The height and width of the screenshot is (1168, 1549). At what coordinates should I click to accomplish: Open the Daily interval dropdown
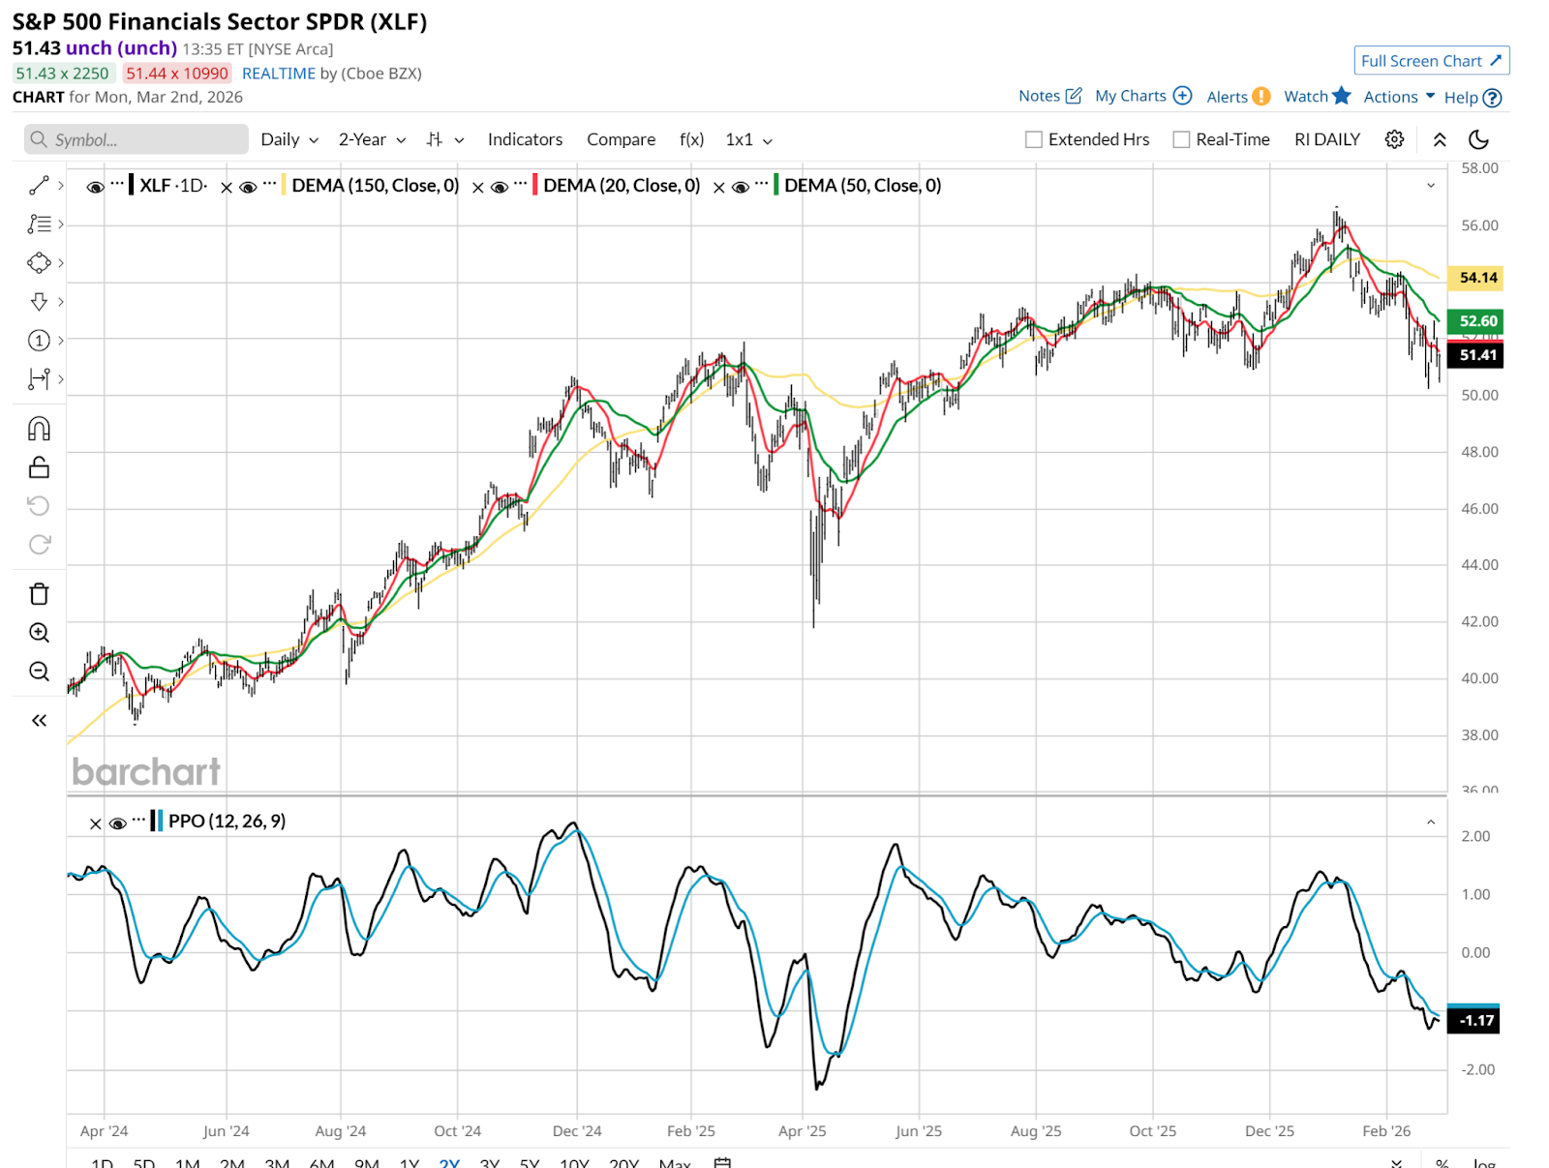[289, 139]
